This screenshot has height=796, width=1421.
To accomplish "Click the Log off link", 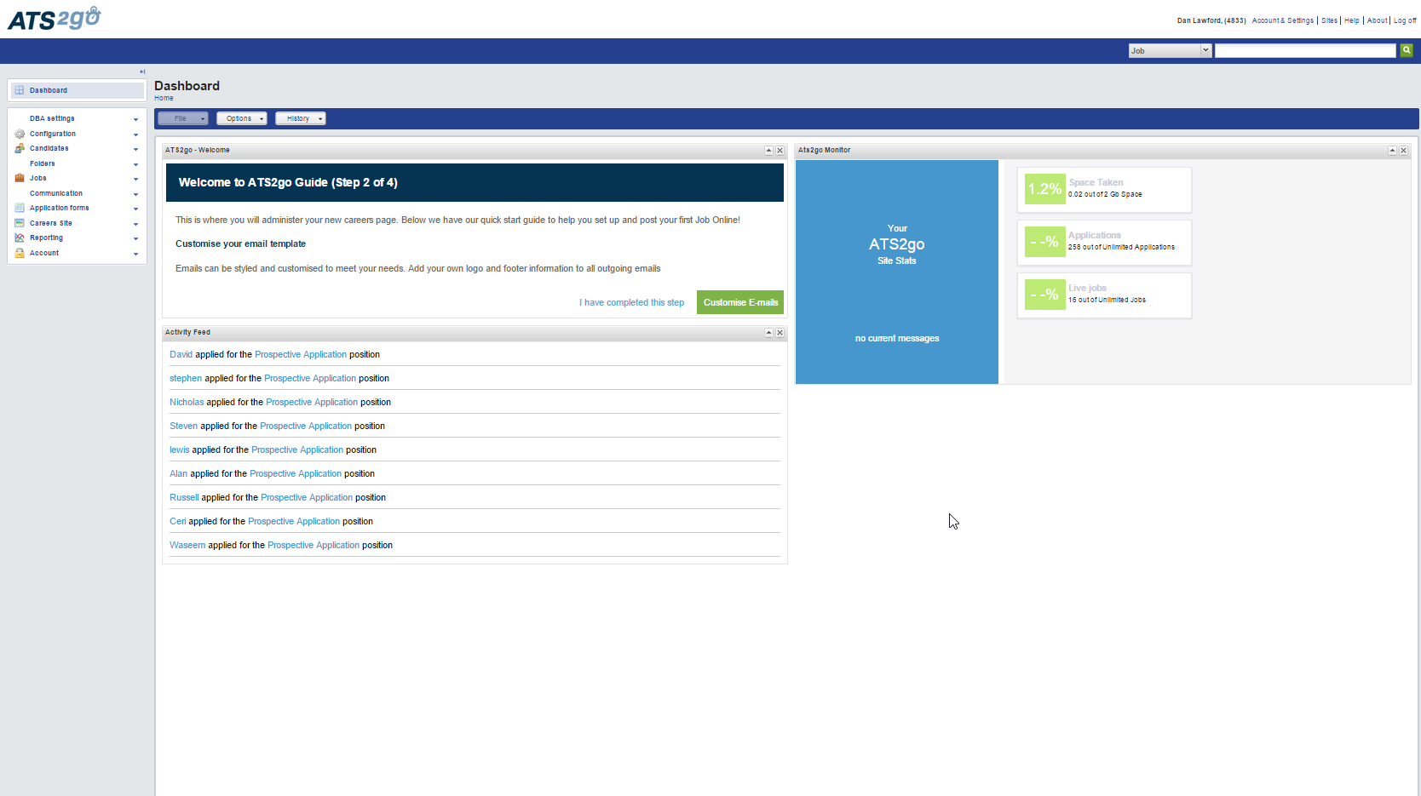I will pyautogui.click(x=1405, y=20).
